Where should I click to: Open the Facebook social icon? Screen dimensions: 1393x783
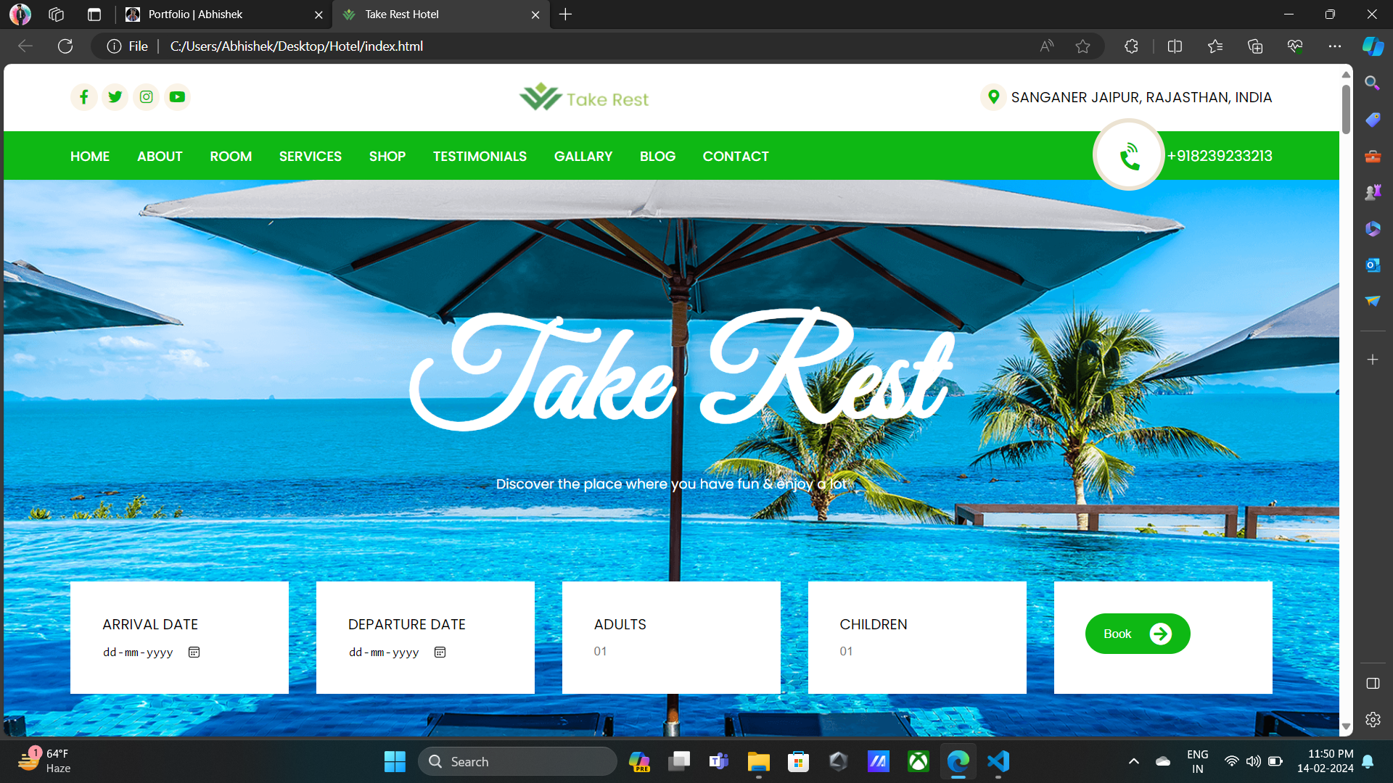[x=84, y=96]
